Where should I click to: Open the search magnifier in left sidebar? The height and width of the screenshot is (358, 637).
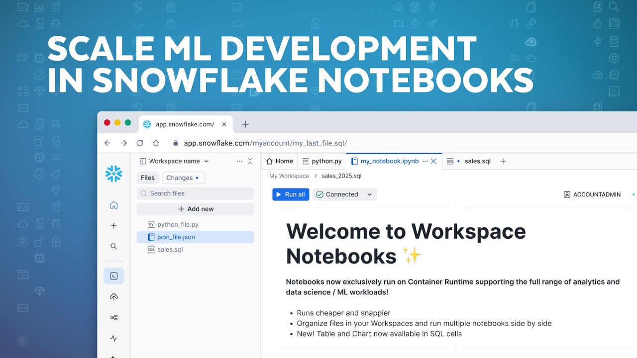114,246
